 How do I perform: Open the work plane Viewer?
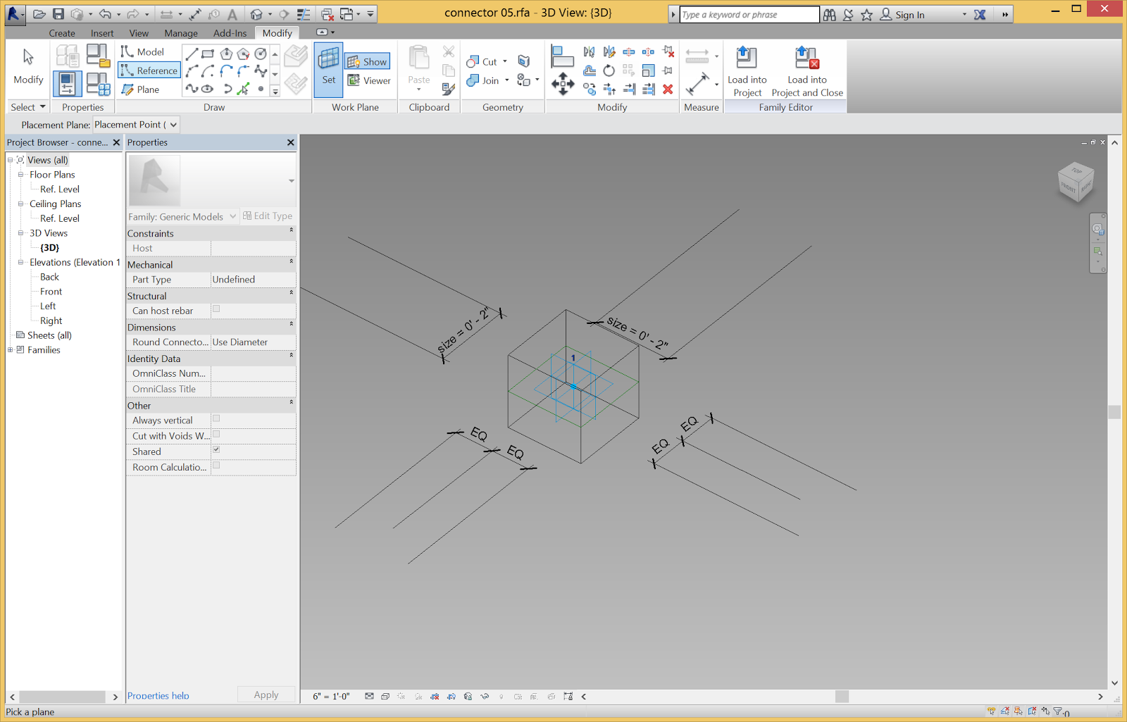pyautogui.click(x=369, y=81)
